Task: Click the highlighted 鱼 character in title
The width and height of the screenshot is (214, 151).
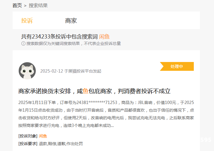Action: [85, 91]
